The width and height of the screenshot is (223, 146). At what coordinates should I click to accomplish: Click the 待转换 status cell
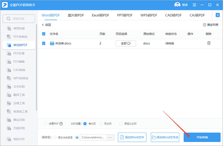(170, 43)
